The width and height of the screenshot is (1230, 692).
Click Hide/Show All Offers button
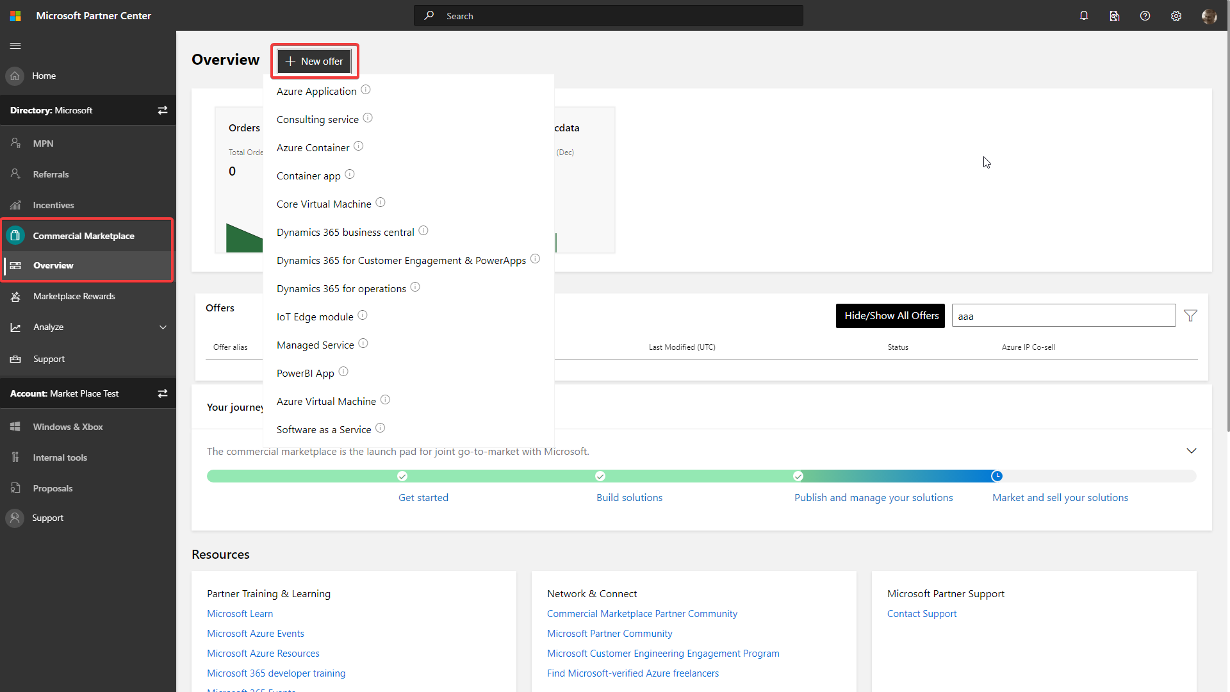(891, 315)
